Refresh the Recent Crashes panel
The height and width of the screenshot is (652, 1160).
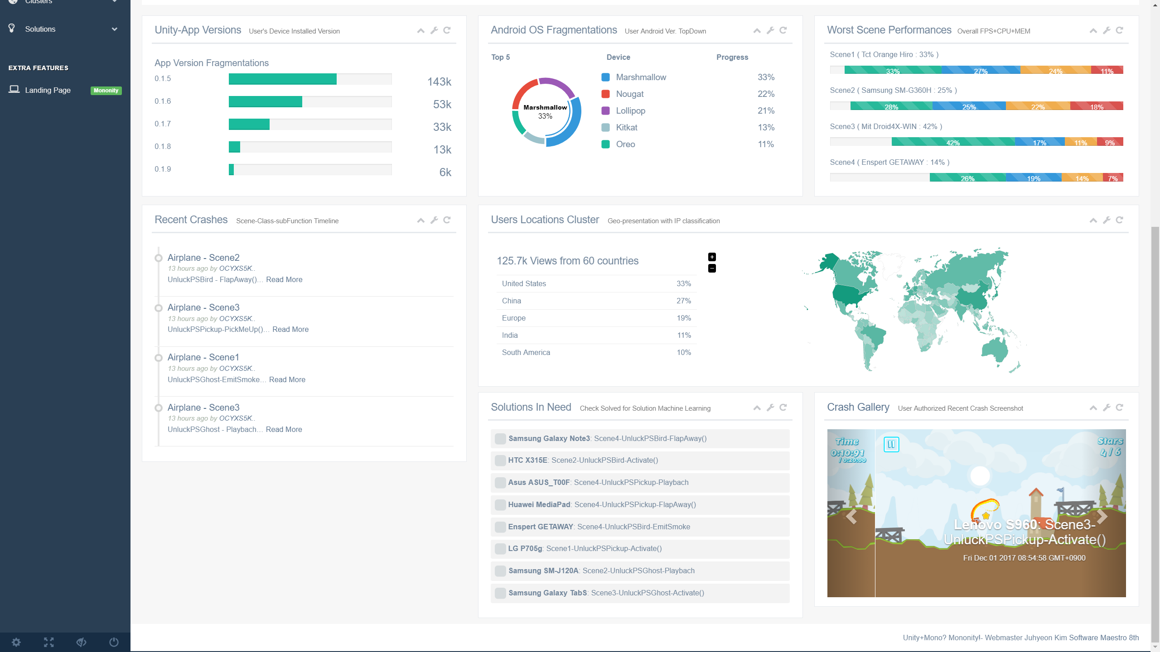pos(447,220)
